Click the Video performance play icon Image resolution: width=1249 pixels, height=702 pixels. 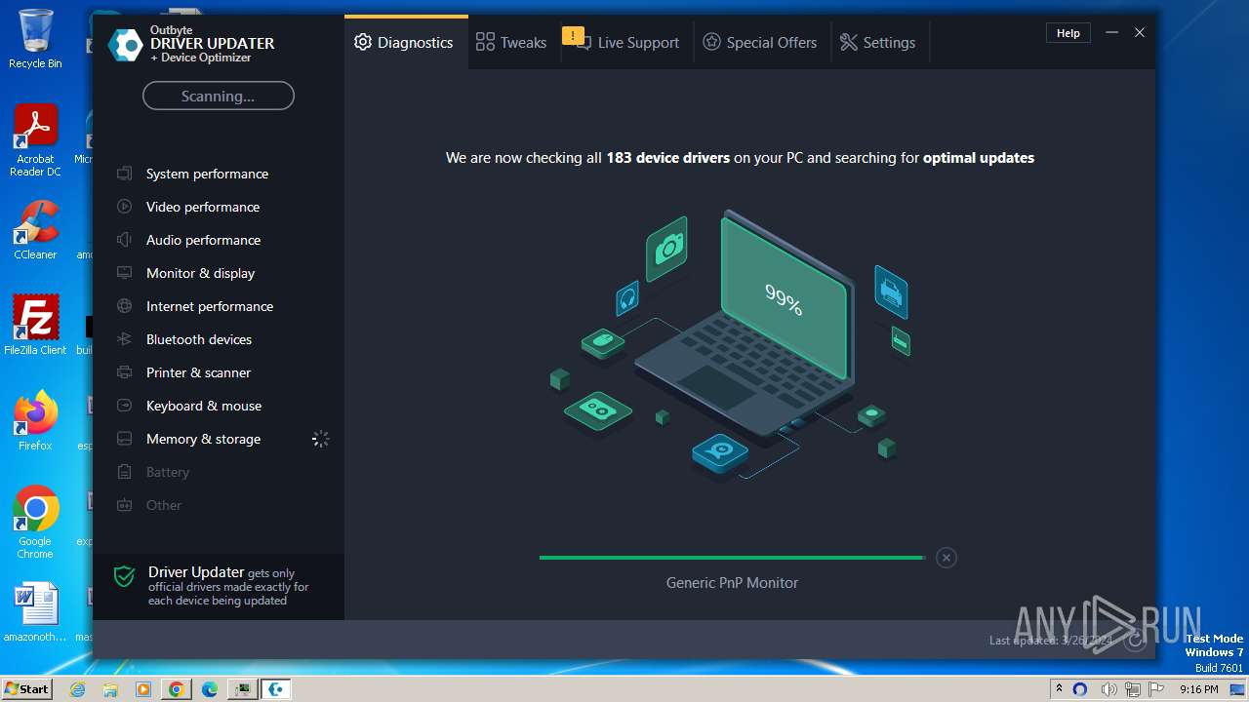pos(124,207)
